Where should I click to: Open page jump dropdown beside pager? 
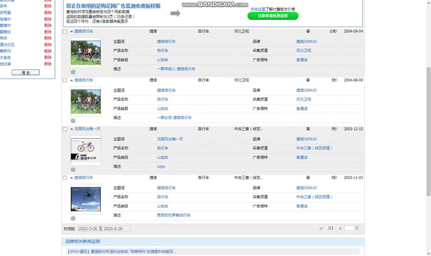357,228
